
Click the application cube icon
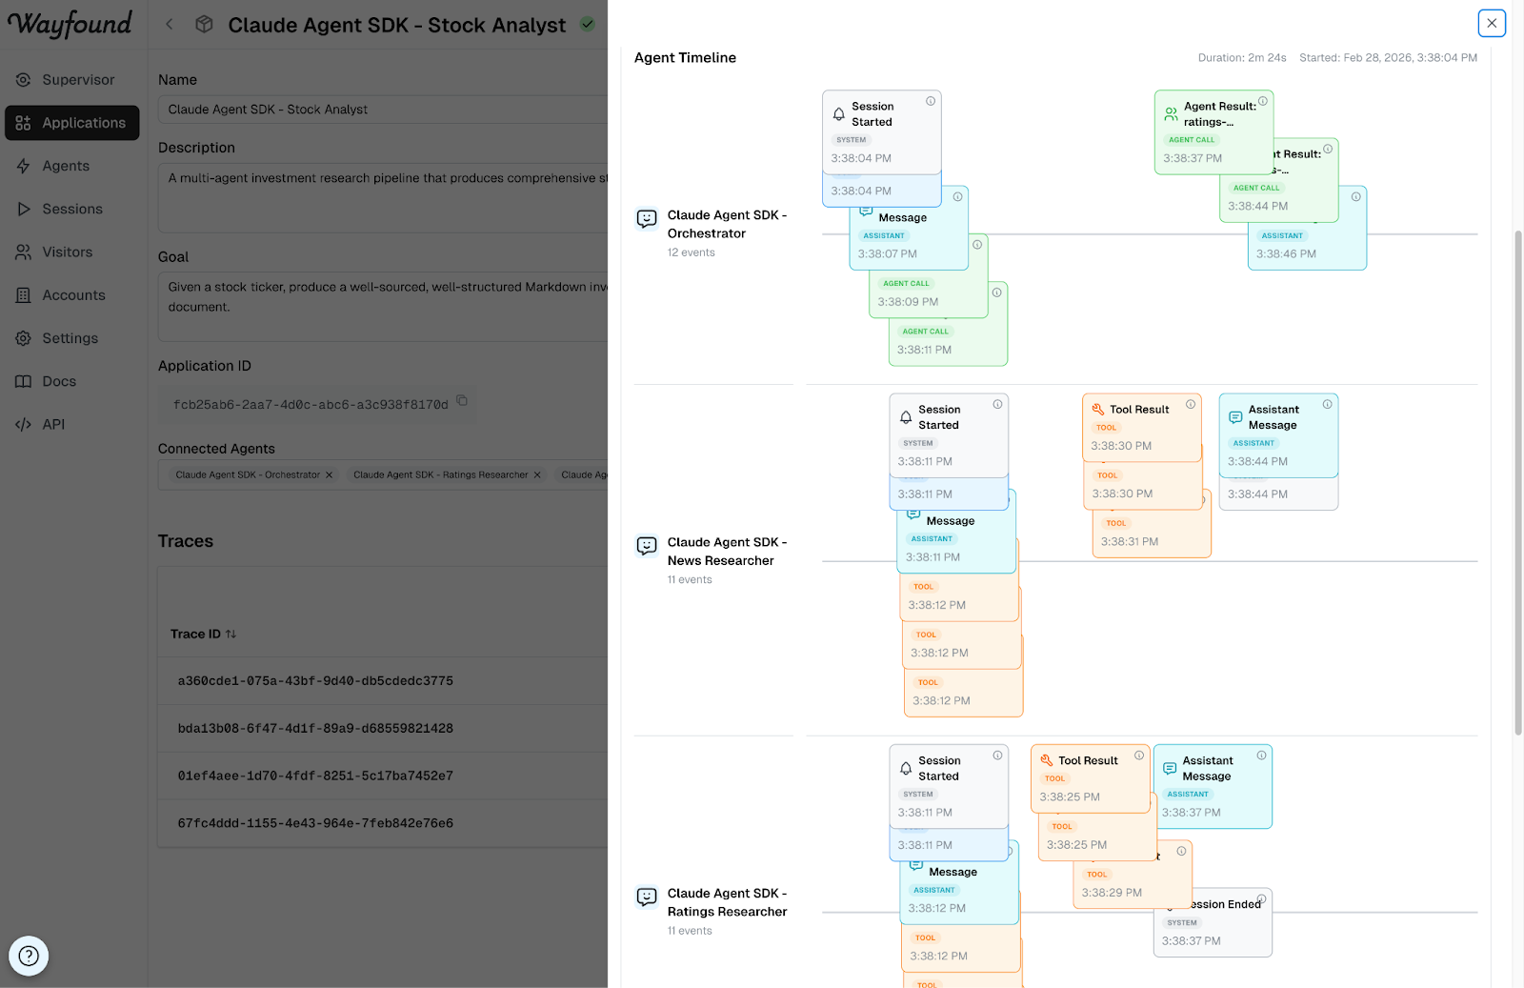click(204, 25)
